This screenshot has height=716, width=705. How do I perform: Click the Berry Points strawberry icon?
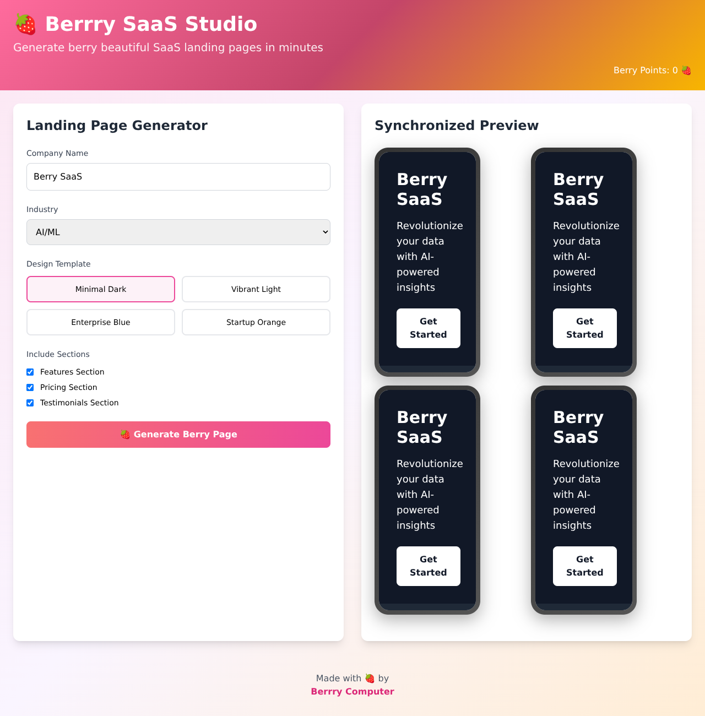[685, 70]
